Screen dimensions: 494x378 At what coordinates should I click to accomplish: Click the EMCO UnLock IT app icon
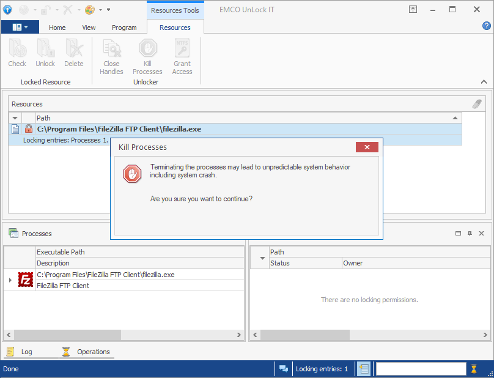pyautogui.click(x=7, y=10)
